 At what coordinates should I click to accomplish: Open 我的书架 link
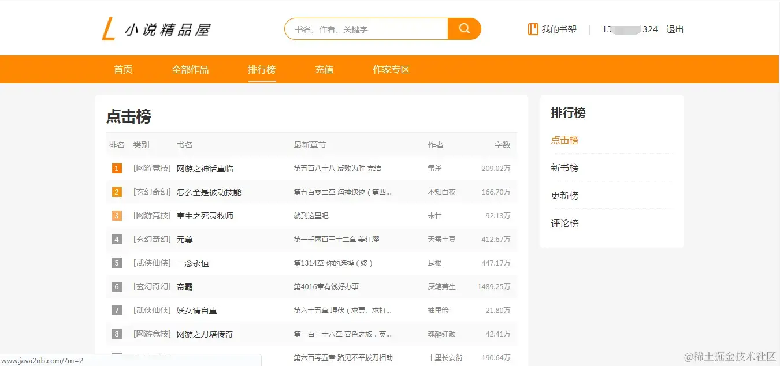[559, 29]
